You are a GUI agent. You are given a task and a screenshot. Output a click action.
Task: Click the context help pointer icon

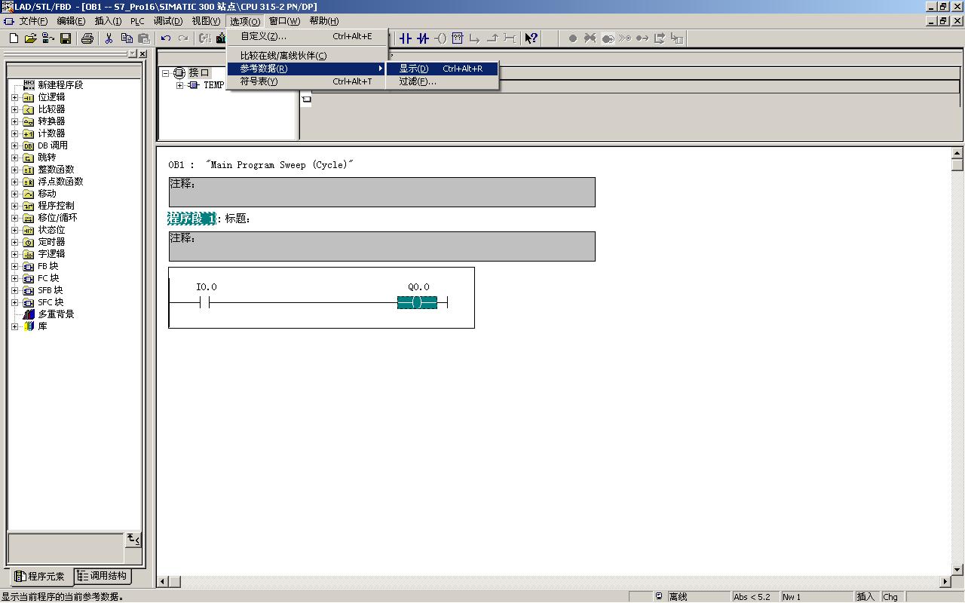tap(532, 38)
